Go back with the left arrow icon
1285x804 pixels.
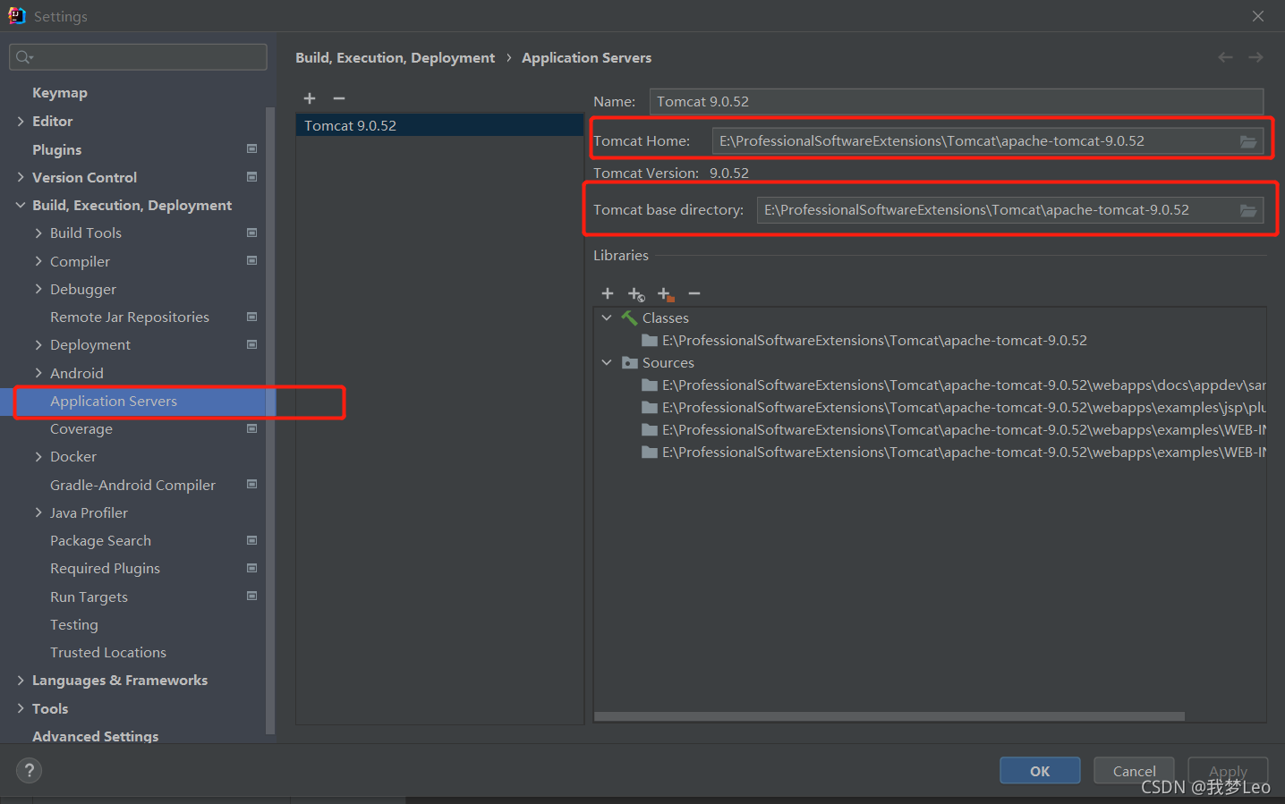pyautogui.click(x=1225, y=57)
